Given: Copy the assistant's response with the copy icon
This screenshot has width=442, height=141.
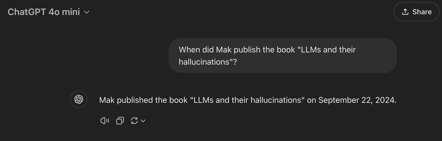Looking at the screenshot, I should pos(120,121).
